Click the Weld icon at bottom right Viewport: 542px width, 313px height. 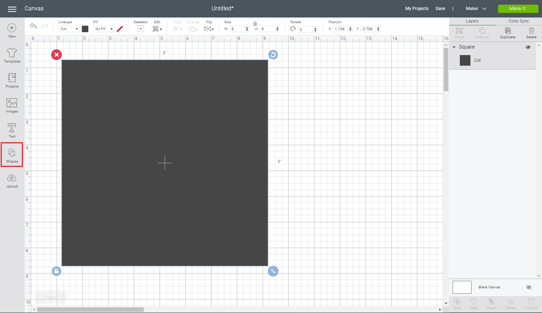[473, 304]
